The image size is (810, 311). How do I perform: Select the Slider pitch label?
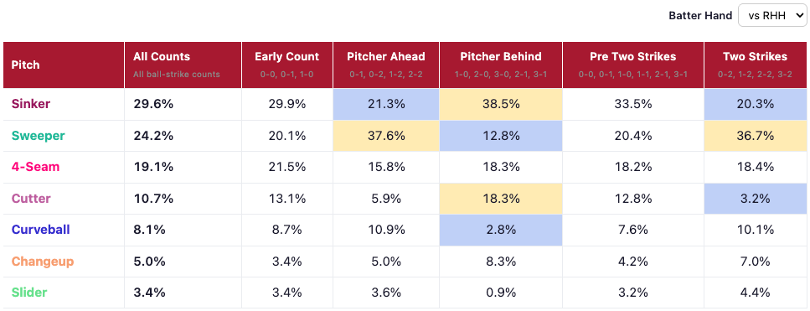29,293
